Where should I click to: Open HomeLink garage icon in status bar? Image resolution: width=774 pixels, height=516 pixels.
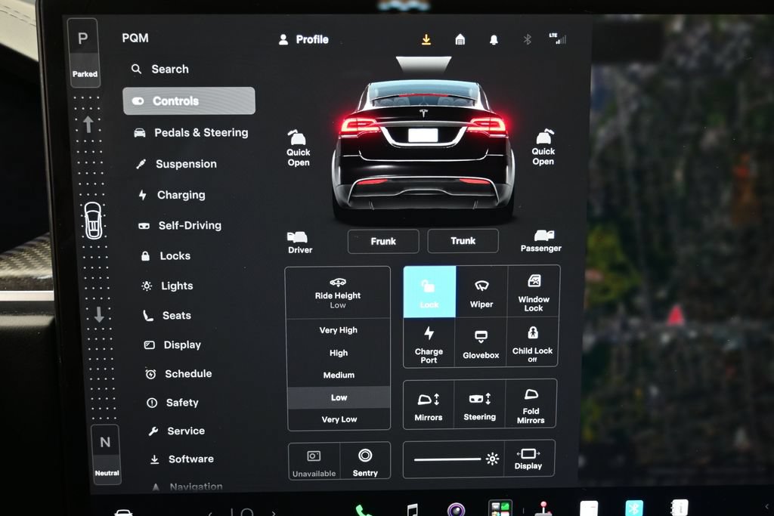click(x=460, y=39)
